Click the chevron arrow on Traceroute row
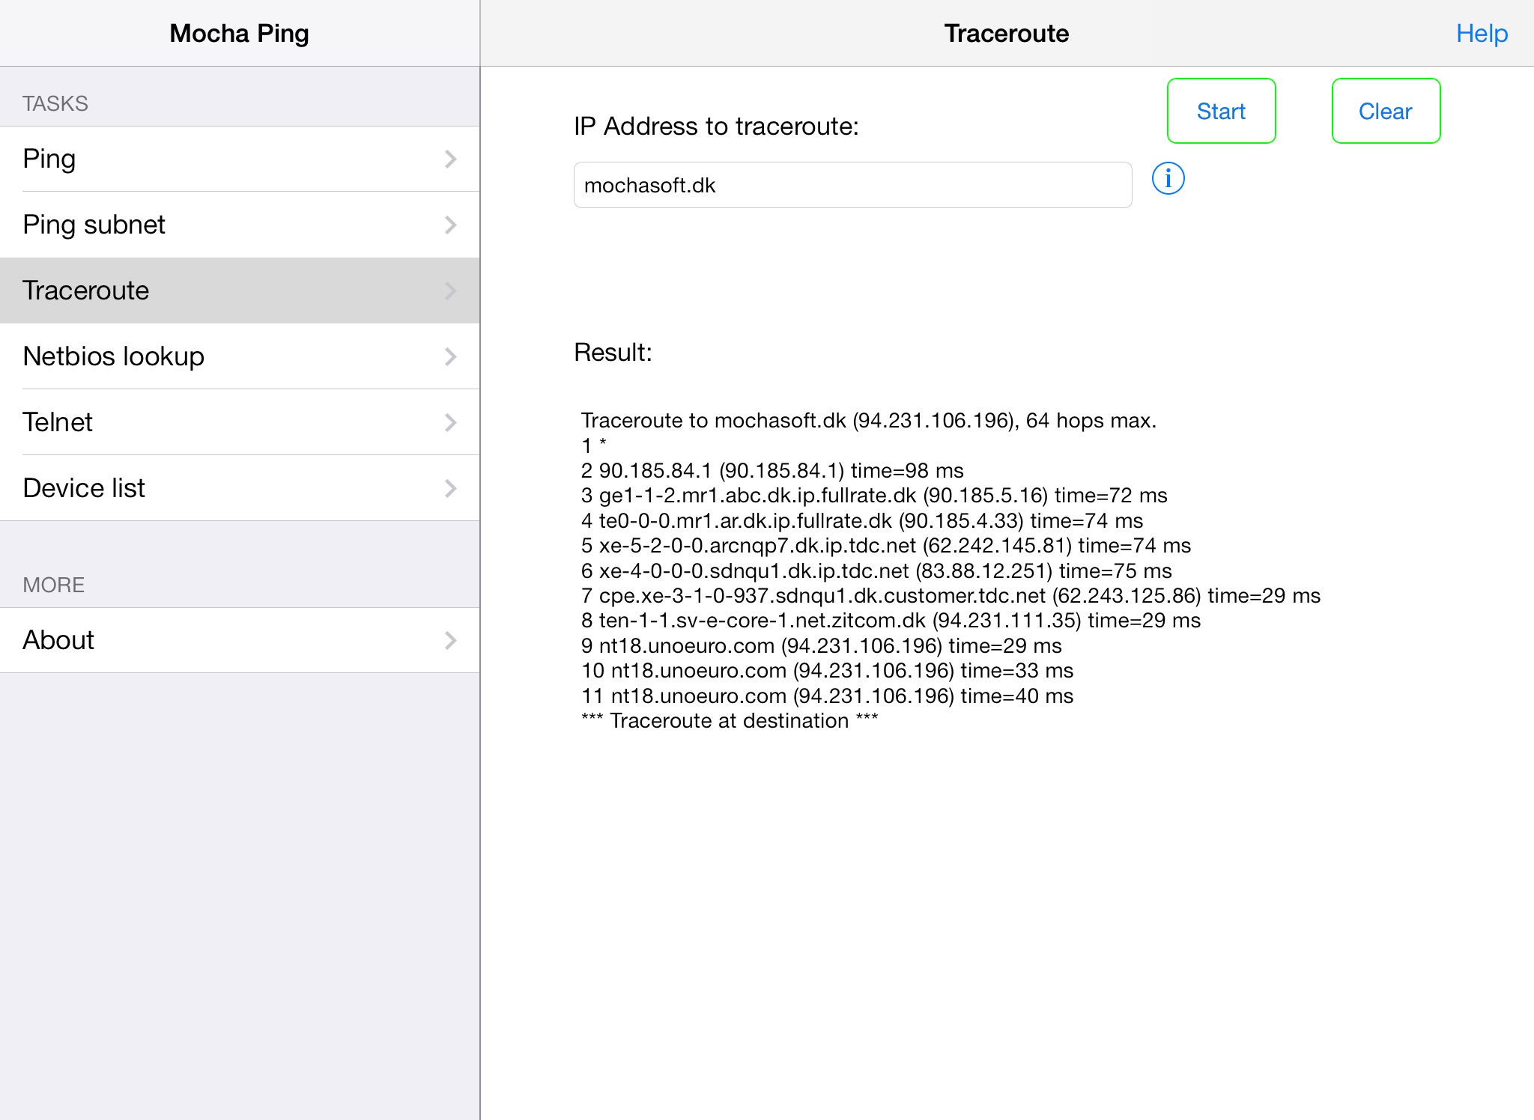This screenshot has height=1120, width=1534. pyautogui.click(x=450, y=290)
